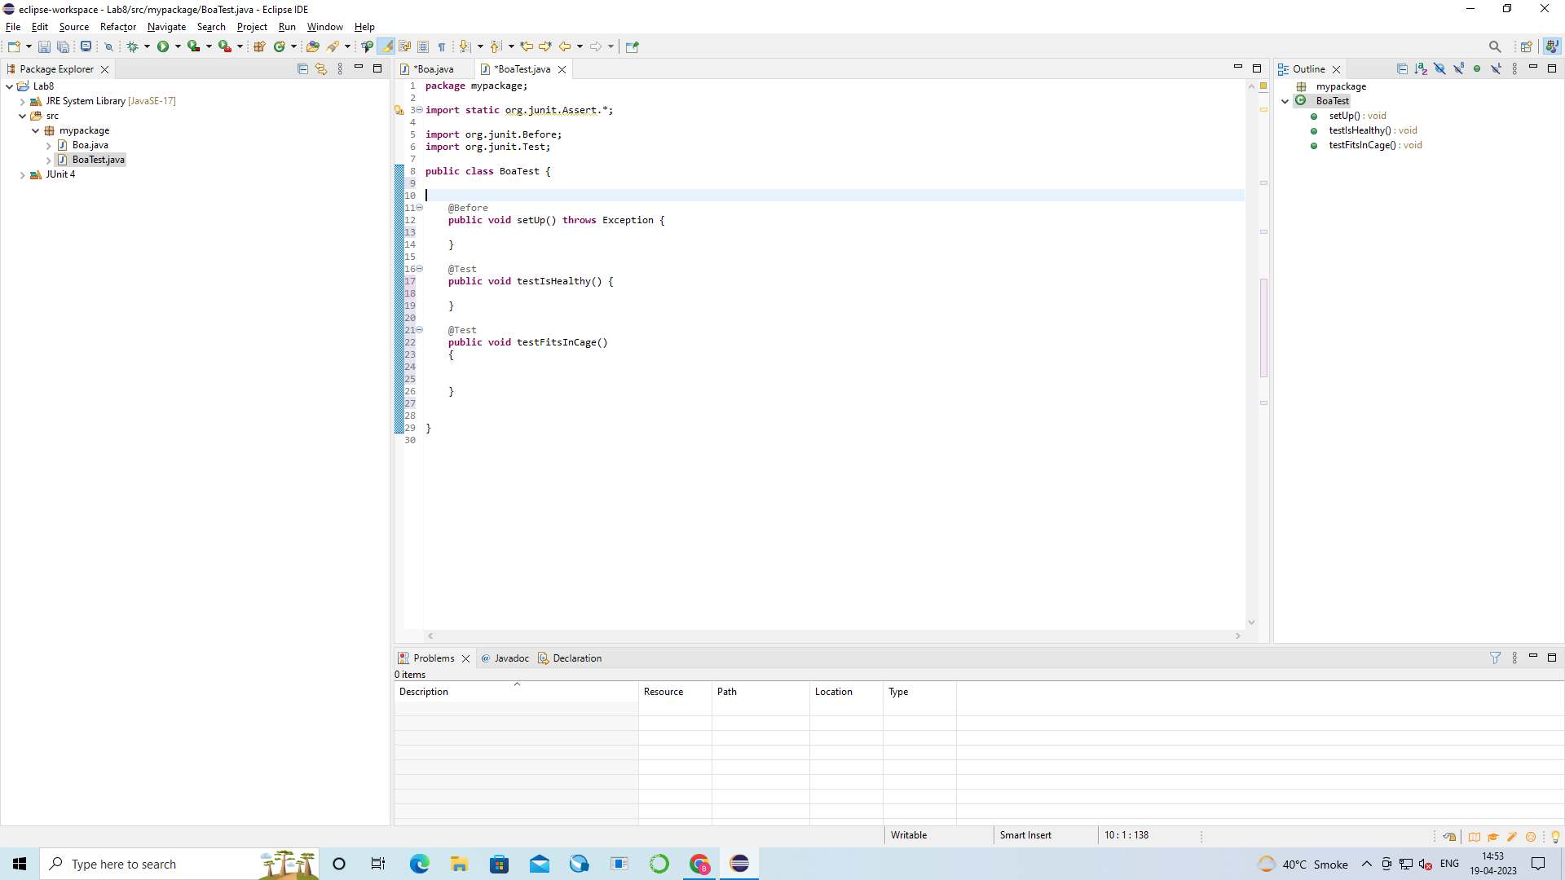
Task: Open the Run button dropdown arrow
Action: tap(178, 47)
